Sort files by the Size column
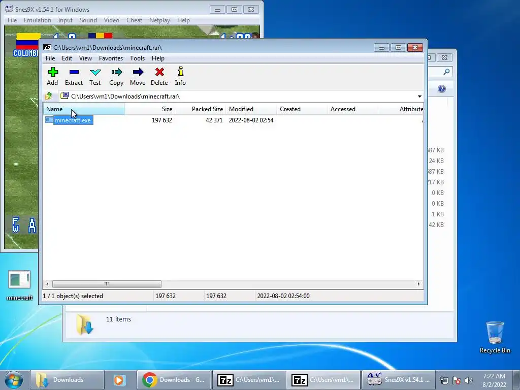The height and width of the screenshot is (390, 520). [150, 109]
